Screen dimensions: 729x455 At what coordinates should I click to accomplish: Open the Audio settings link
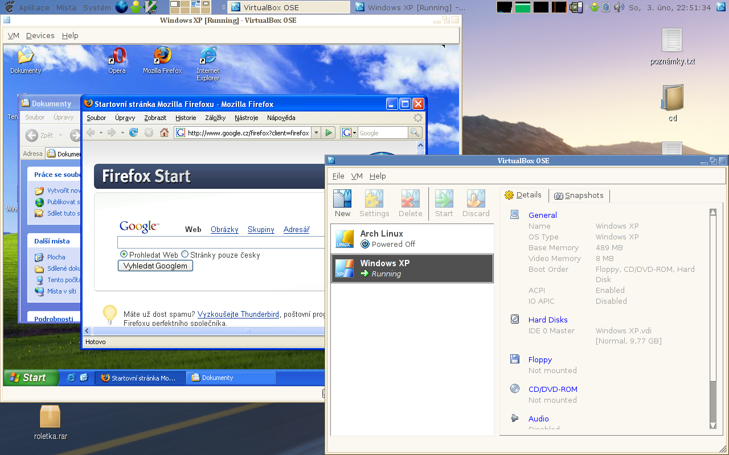[538, 419]
